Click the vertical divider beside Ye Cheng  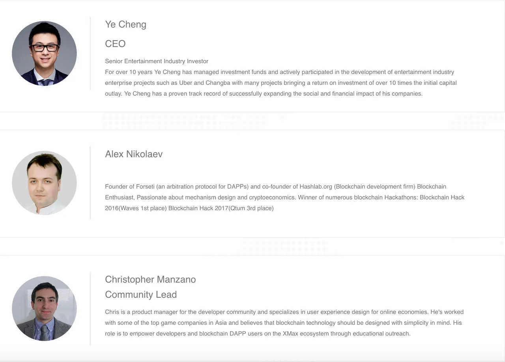90,53
